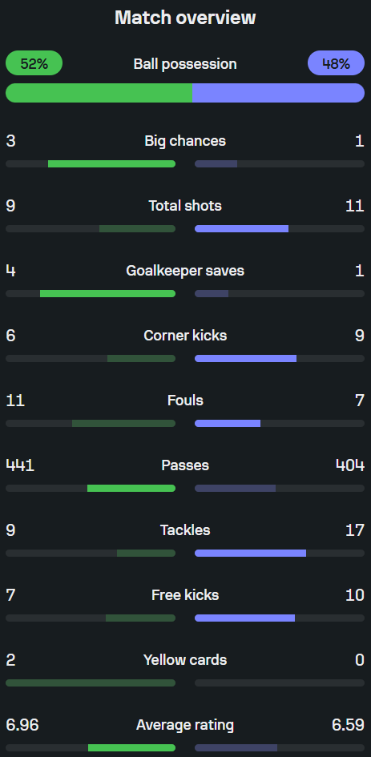Click the purple 48% possession badge
The height and width of the screenshot is (757, 371).
tap(337, 63)
